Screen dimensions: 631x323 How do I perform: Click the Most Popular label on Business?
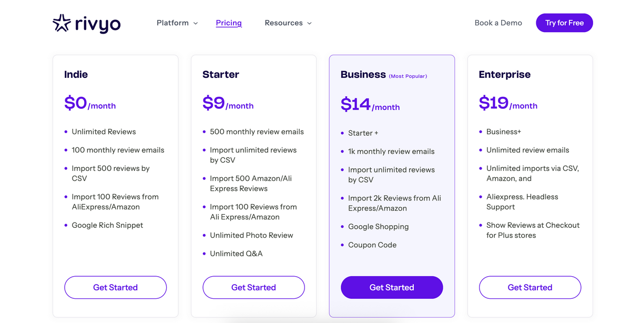click(x=408, y=76)
